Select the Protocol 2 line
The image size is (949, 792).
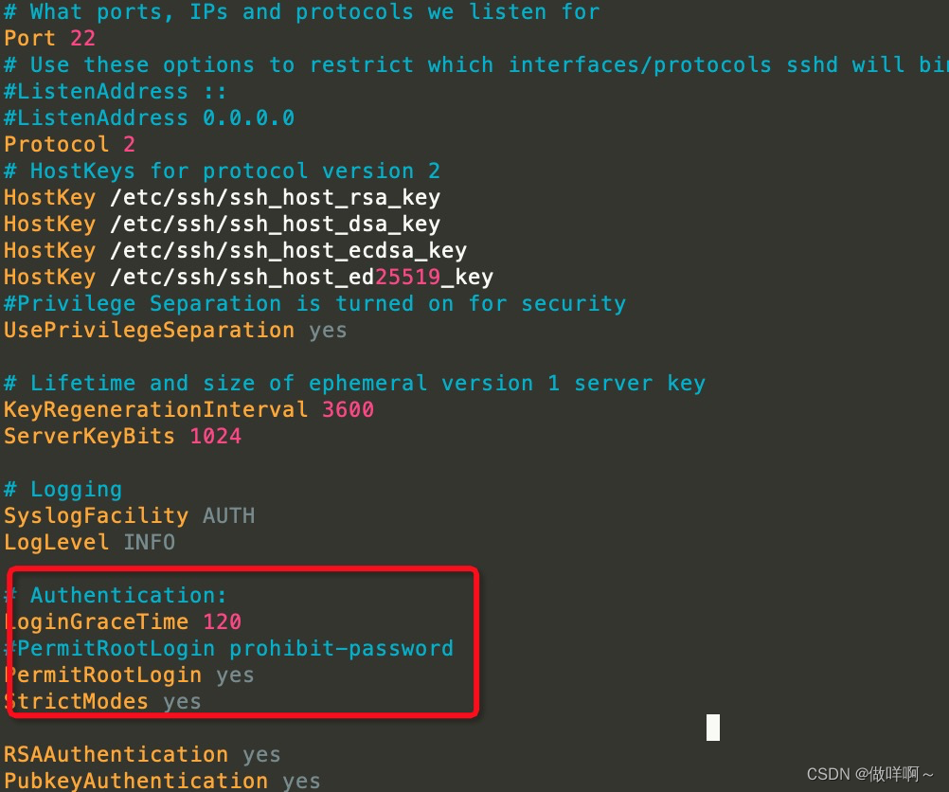[x=68, y=144]
